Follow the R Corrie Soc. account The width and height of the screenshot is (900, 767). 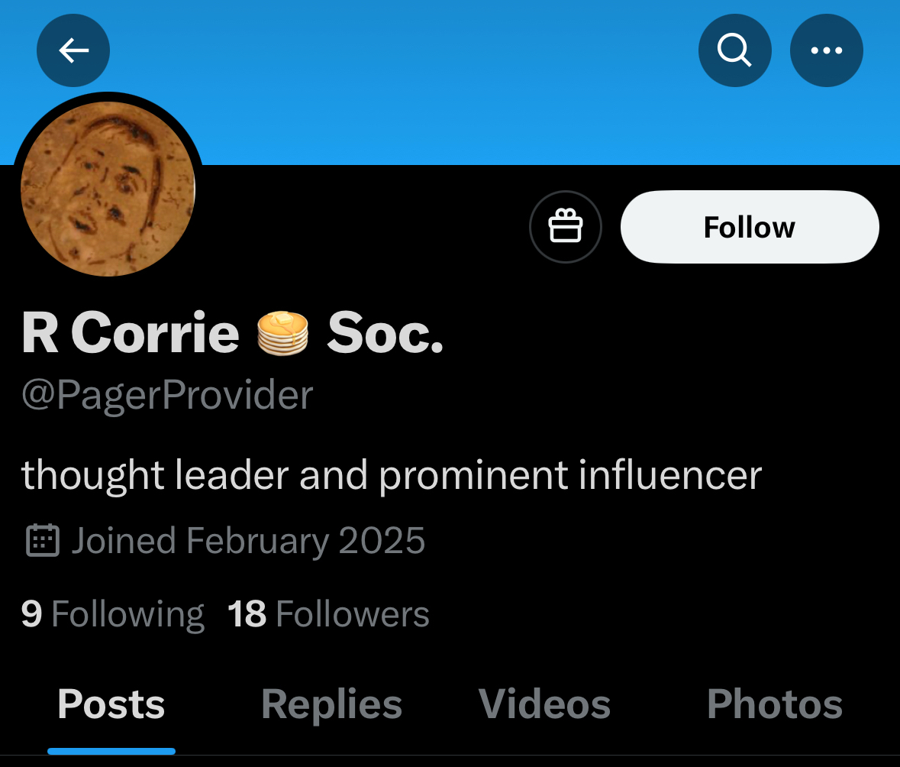point(749,227)
